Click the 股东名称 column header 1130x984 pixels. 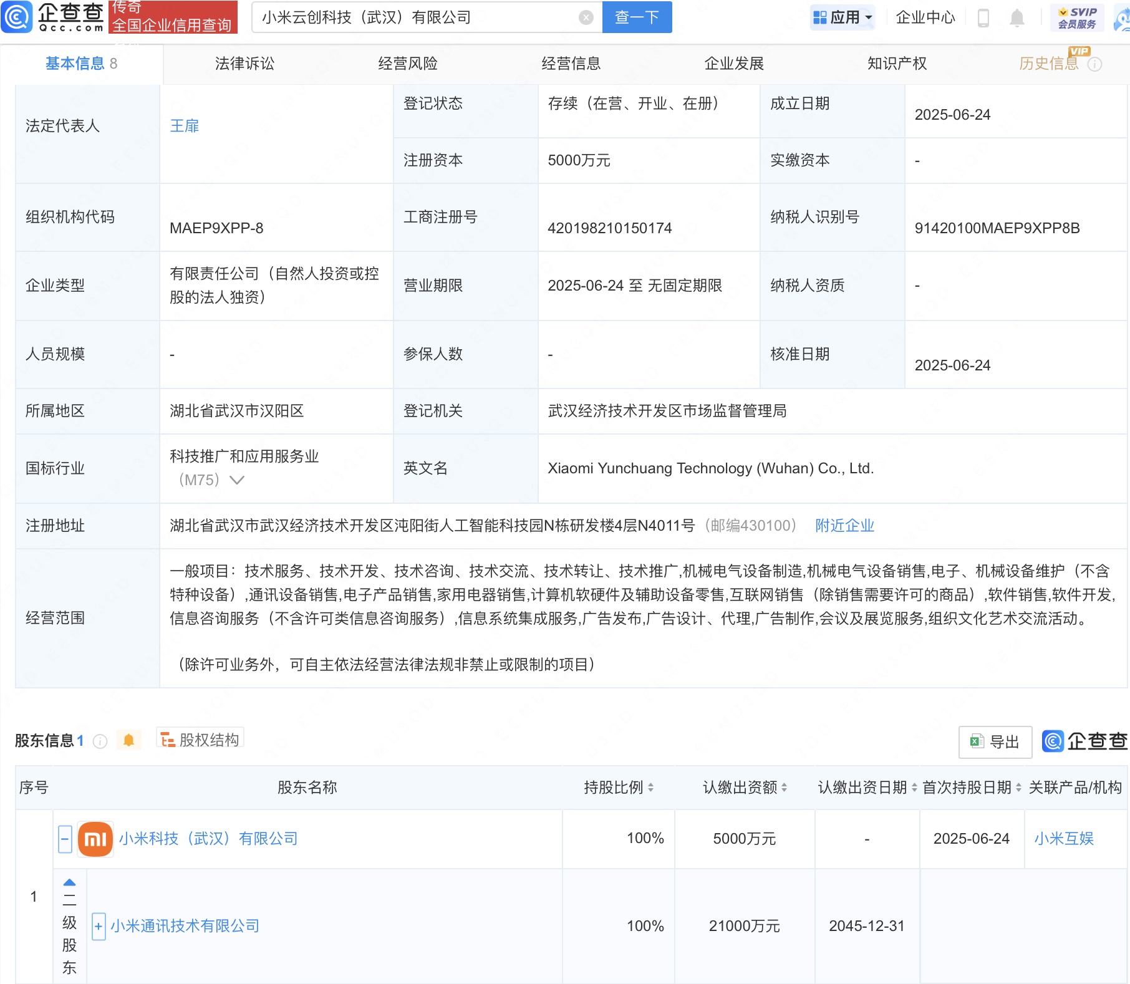click(x=307, y=788)
